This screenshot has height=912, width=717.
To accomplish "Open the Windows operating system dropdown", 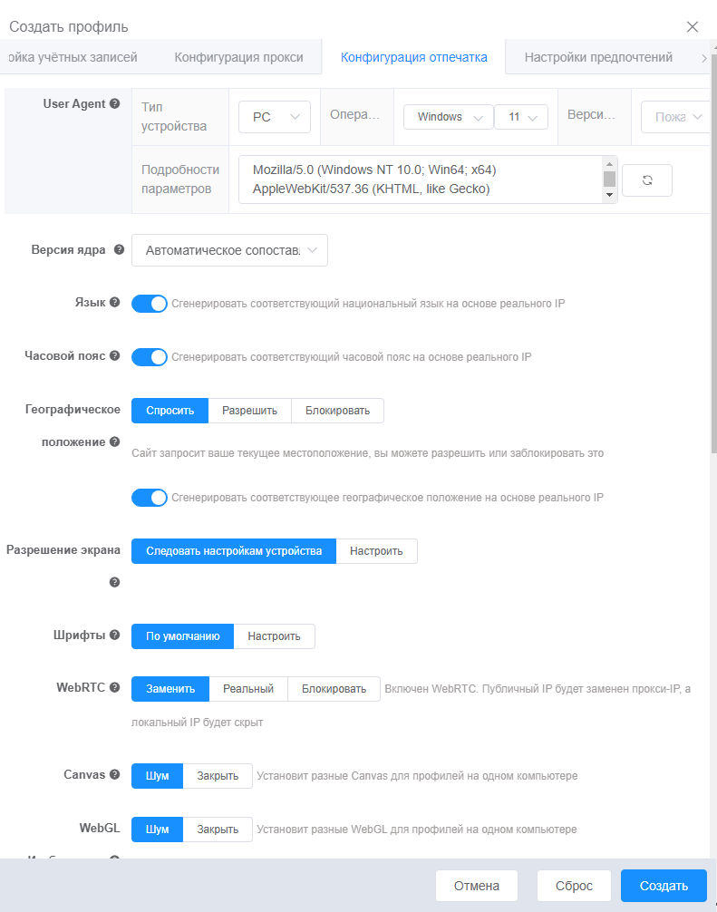I will tap(448, 116).
